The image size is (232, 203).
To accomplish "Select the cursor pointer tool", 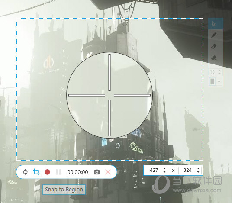I will click(213, 24).
